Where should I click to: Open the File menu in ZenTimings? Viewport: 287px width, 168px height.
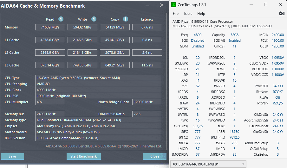[175, 14]
